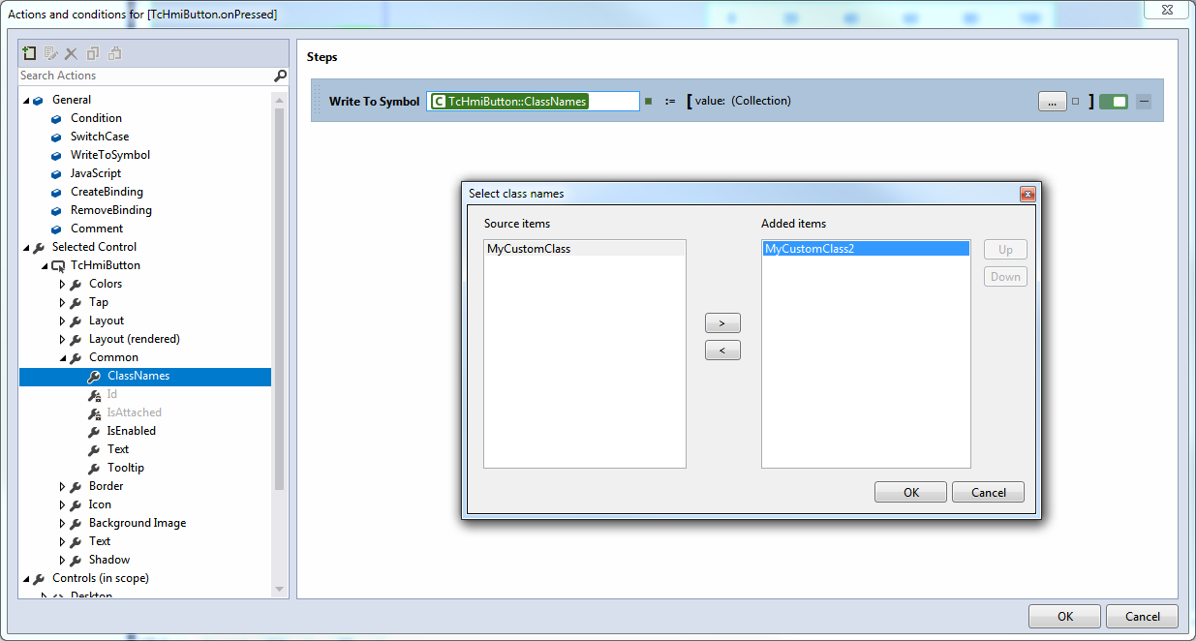Click Cancel in Select class names dialog
This screenshot has width=1196, height=641.
(x=988, y=492)
